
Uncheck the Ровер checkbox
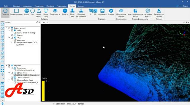point(18,45)
